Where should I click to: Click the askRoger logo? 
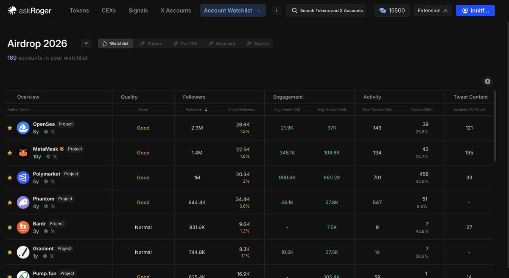[x=30, y=11]
